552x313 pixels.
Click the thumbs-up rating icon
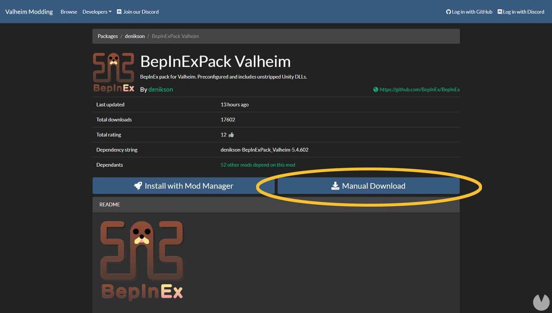[x=231, y=135]
